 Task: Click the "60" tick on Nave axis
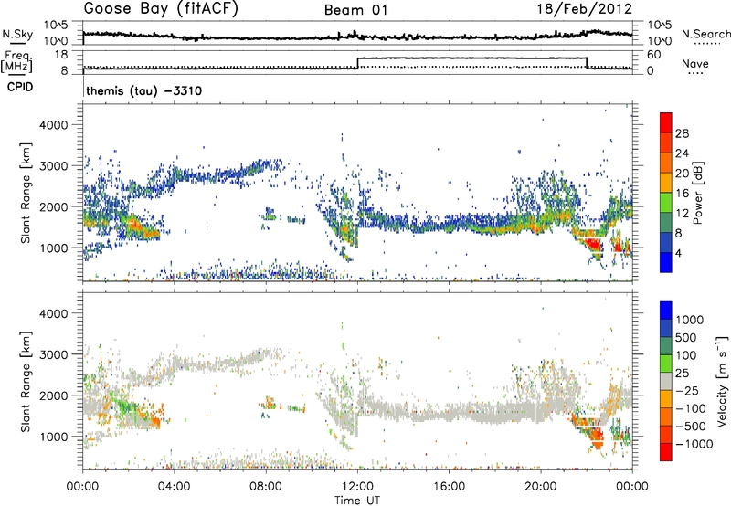point(654,55)
